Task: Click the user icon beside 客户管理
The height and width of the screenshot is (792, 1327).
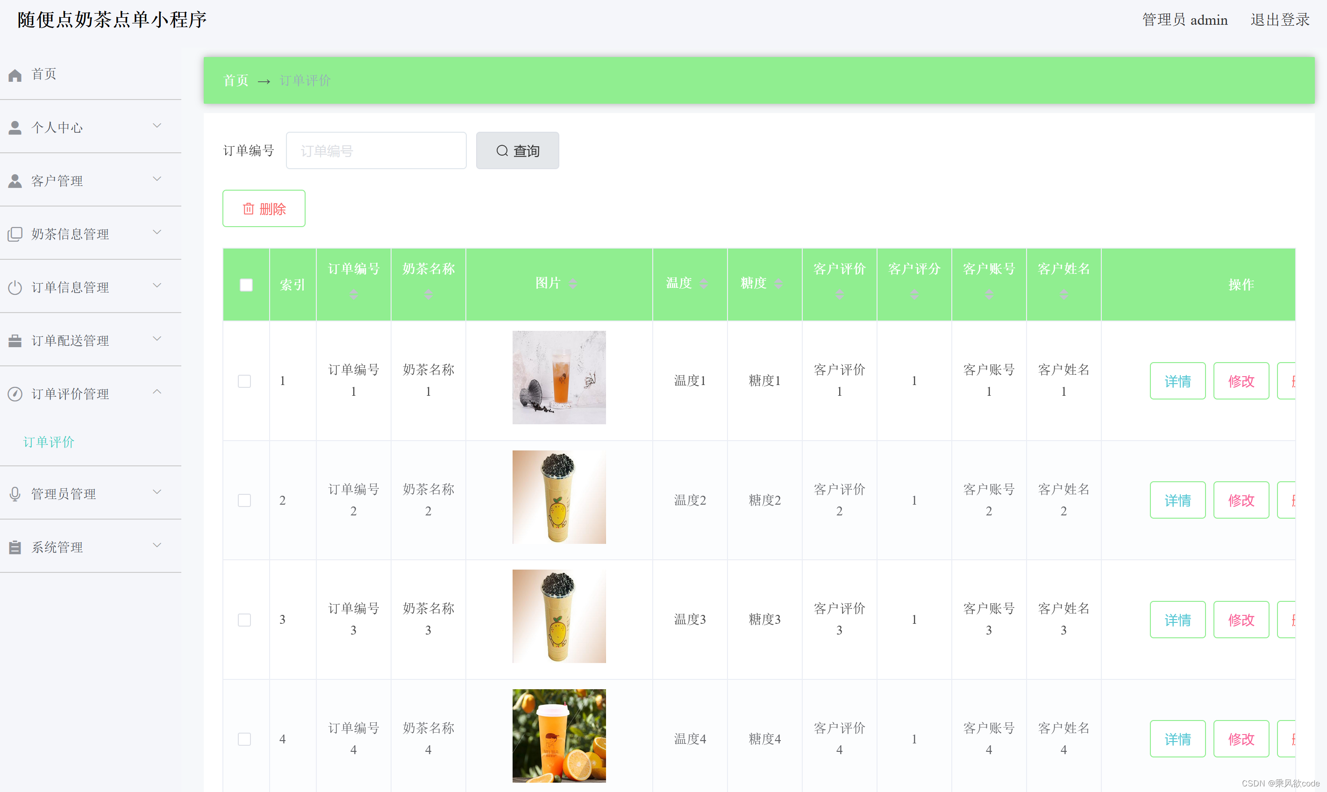Action: click(15, 181)
